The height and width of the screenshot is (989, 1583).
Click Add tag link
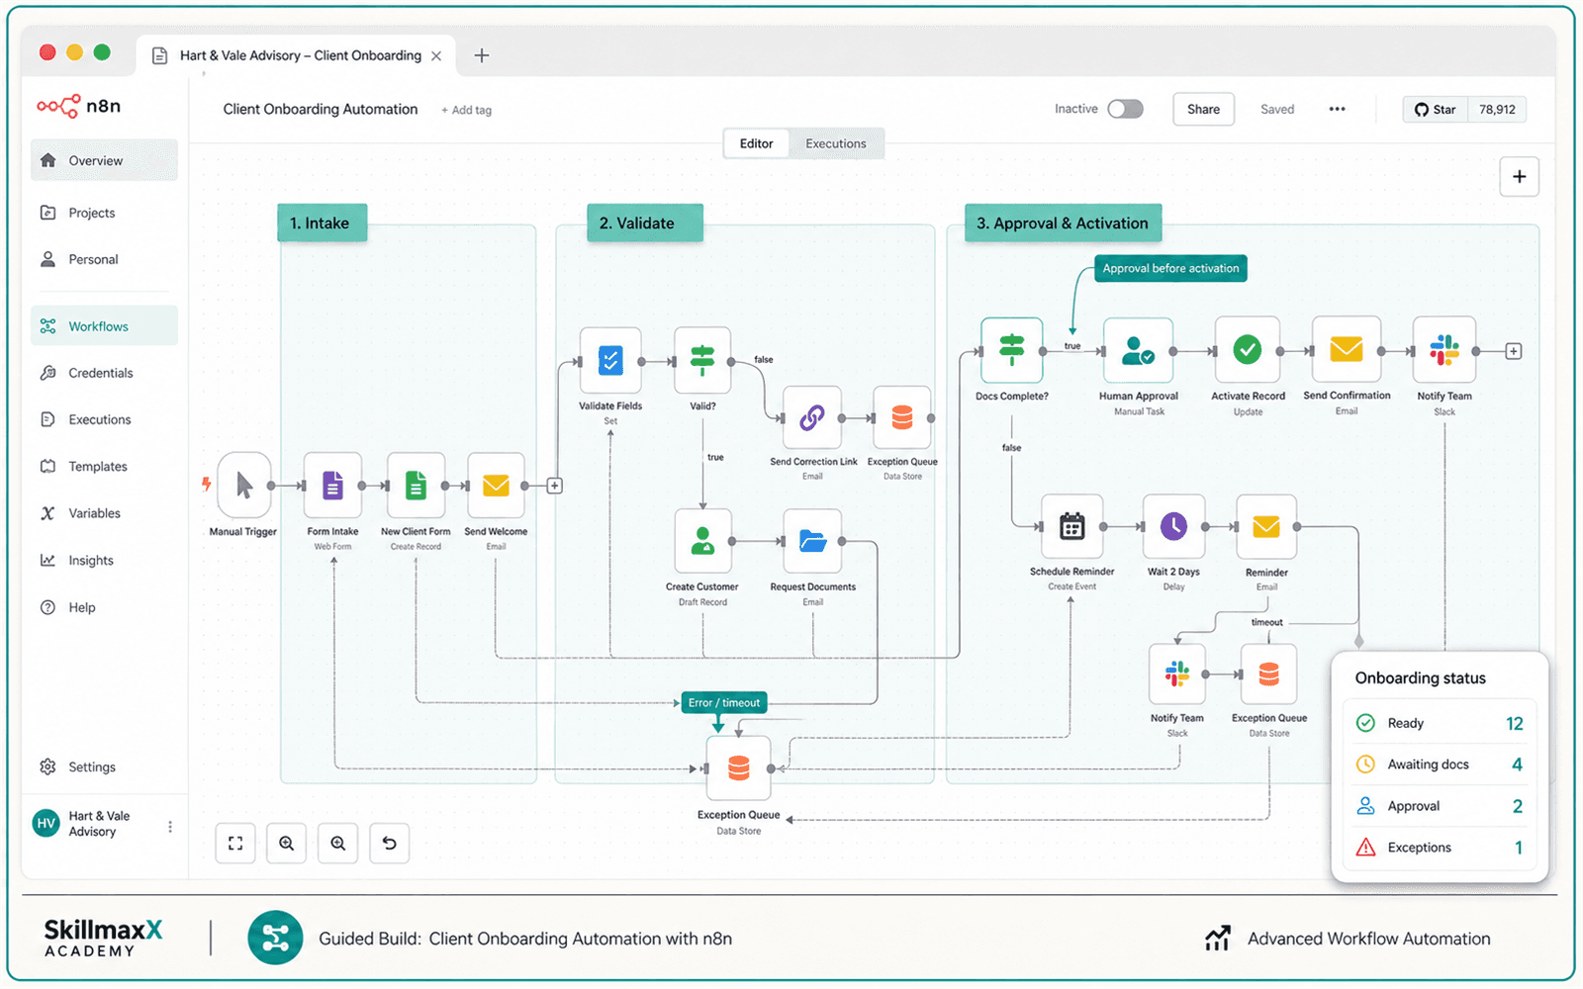pyautogui.click(x=466, y=110)
